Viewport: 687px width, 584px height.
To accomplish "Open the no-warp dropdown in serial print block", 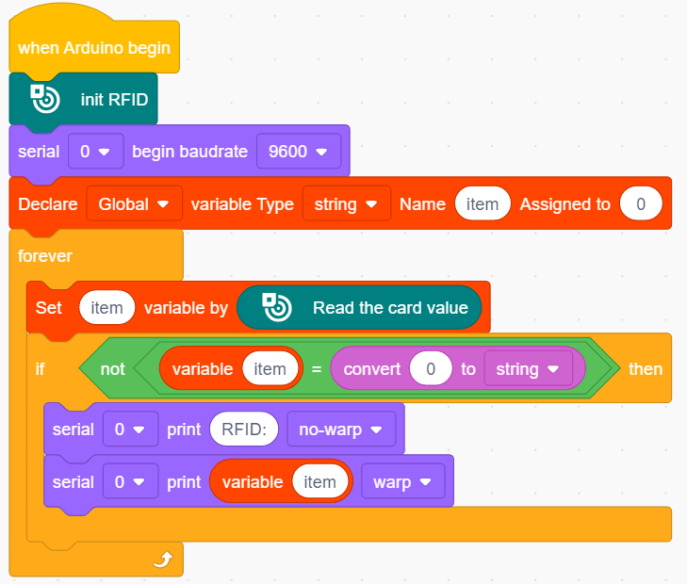I will click(341, 430).
